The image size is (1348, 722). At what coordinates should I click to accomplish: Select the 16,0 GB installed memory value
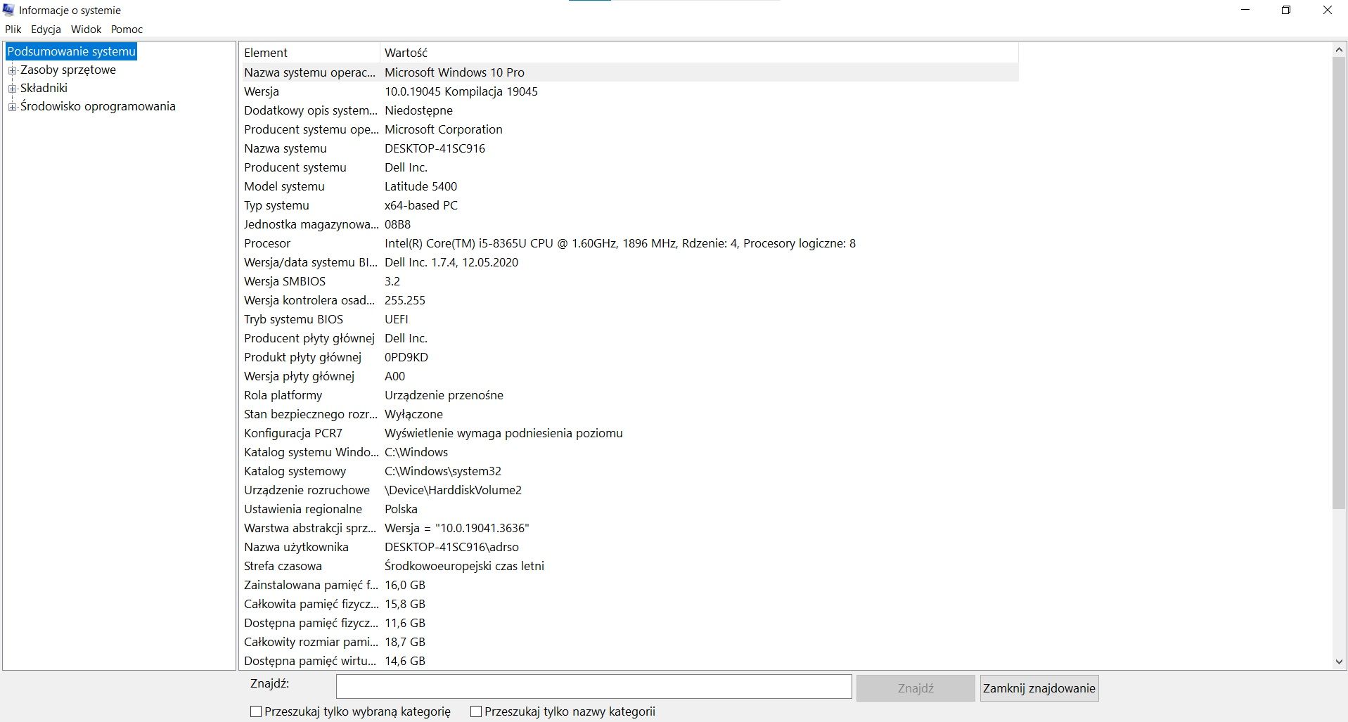click(405, 585)
